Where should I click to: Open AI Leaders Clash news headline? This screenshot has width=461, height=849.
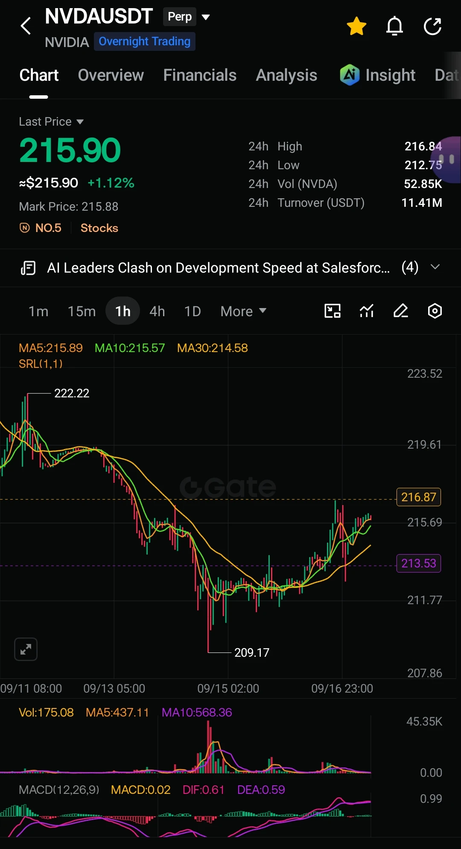coord(218,268)
